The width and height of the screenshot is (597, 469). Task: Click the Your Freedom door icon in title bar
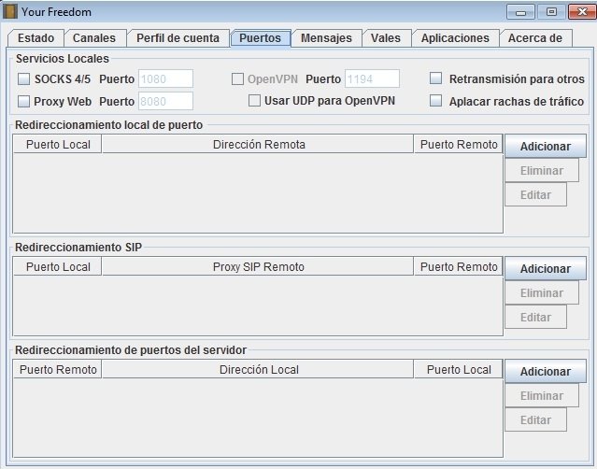pyautogui.click(x=10, y=11)
